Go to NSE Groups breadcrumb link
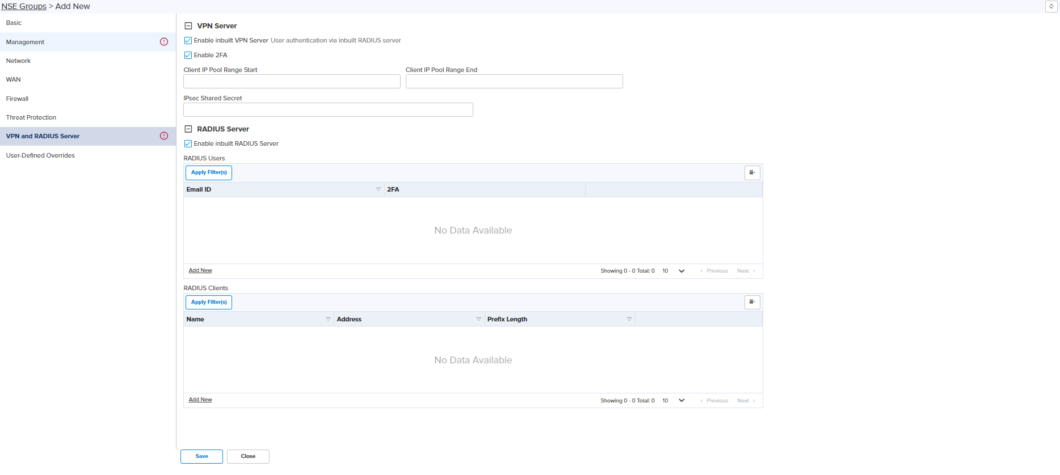Image resolution: width=1060 pixels, height=475 pixels. click(24, 6)
